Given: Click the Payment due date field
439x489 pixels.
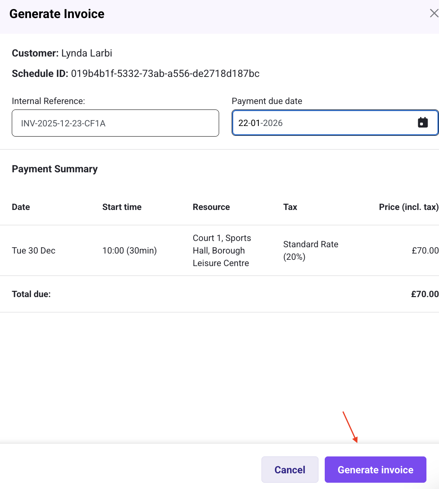Looking at the screenshot, I should (x=335, y=123).
